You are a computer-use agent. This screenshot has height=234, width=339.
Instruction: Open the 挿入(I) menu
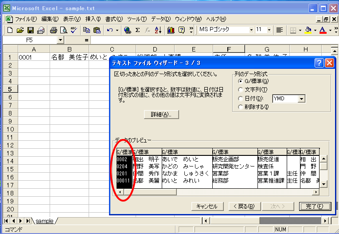93,19
